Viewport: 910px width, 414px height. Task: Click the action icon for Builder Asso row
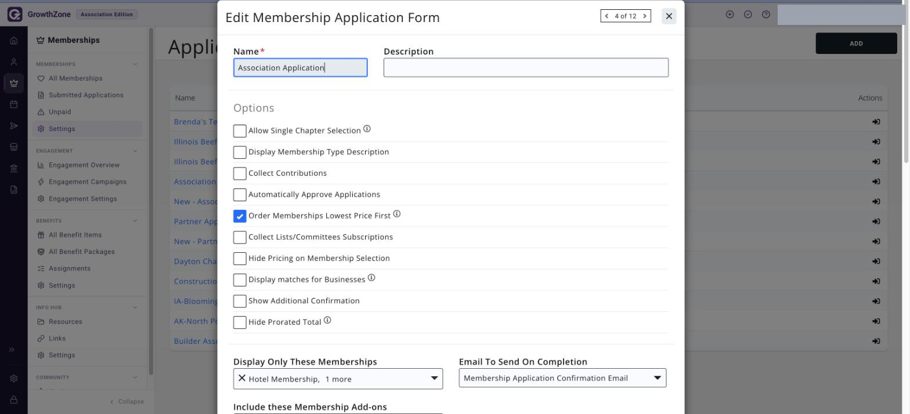pos(876,342)
